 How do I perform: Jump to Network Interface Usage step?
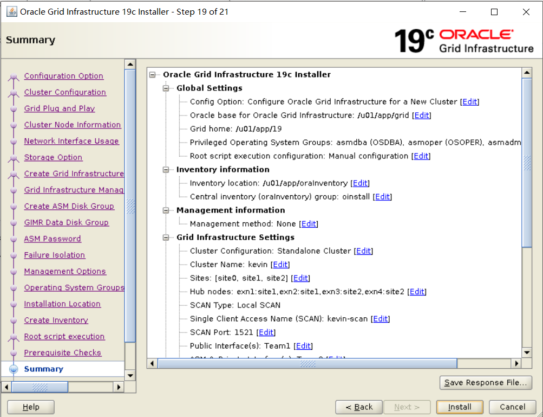[71, 141]
